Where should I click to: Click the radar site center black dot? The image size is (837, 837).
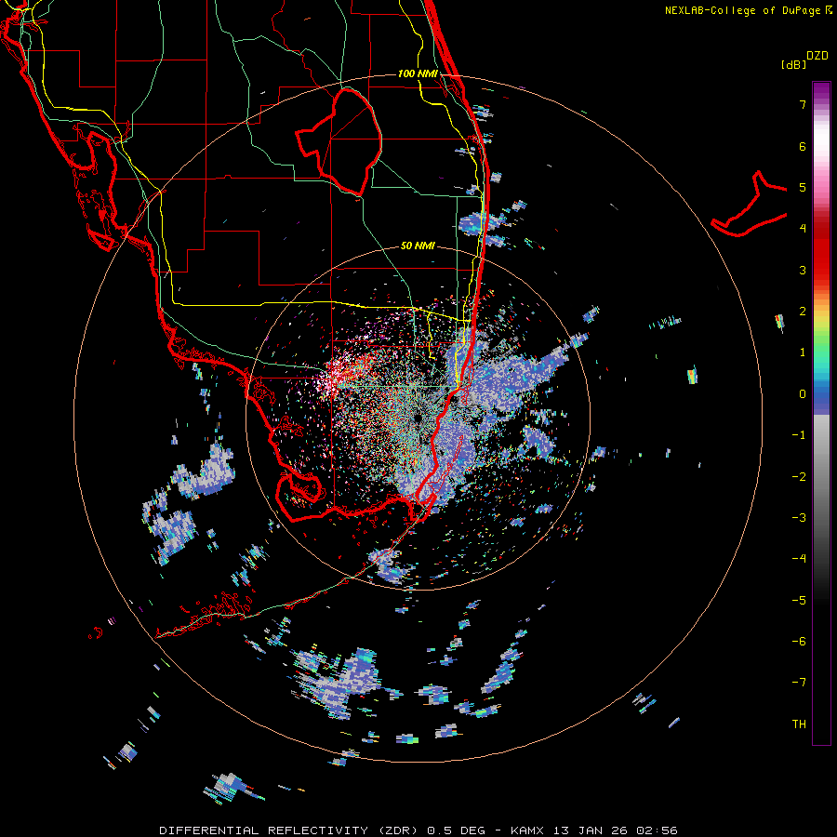pos(418,418)
